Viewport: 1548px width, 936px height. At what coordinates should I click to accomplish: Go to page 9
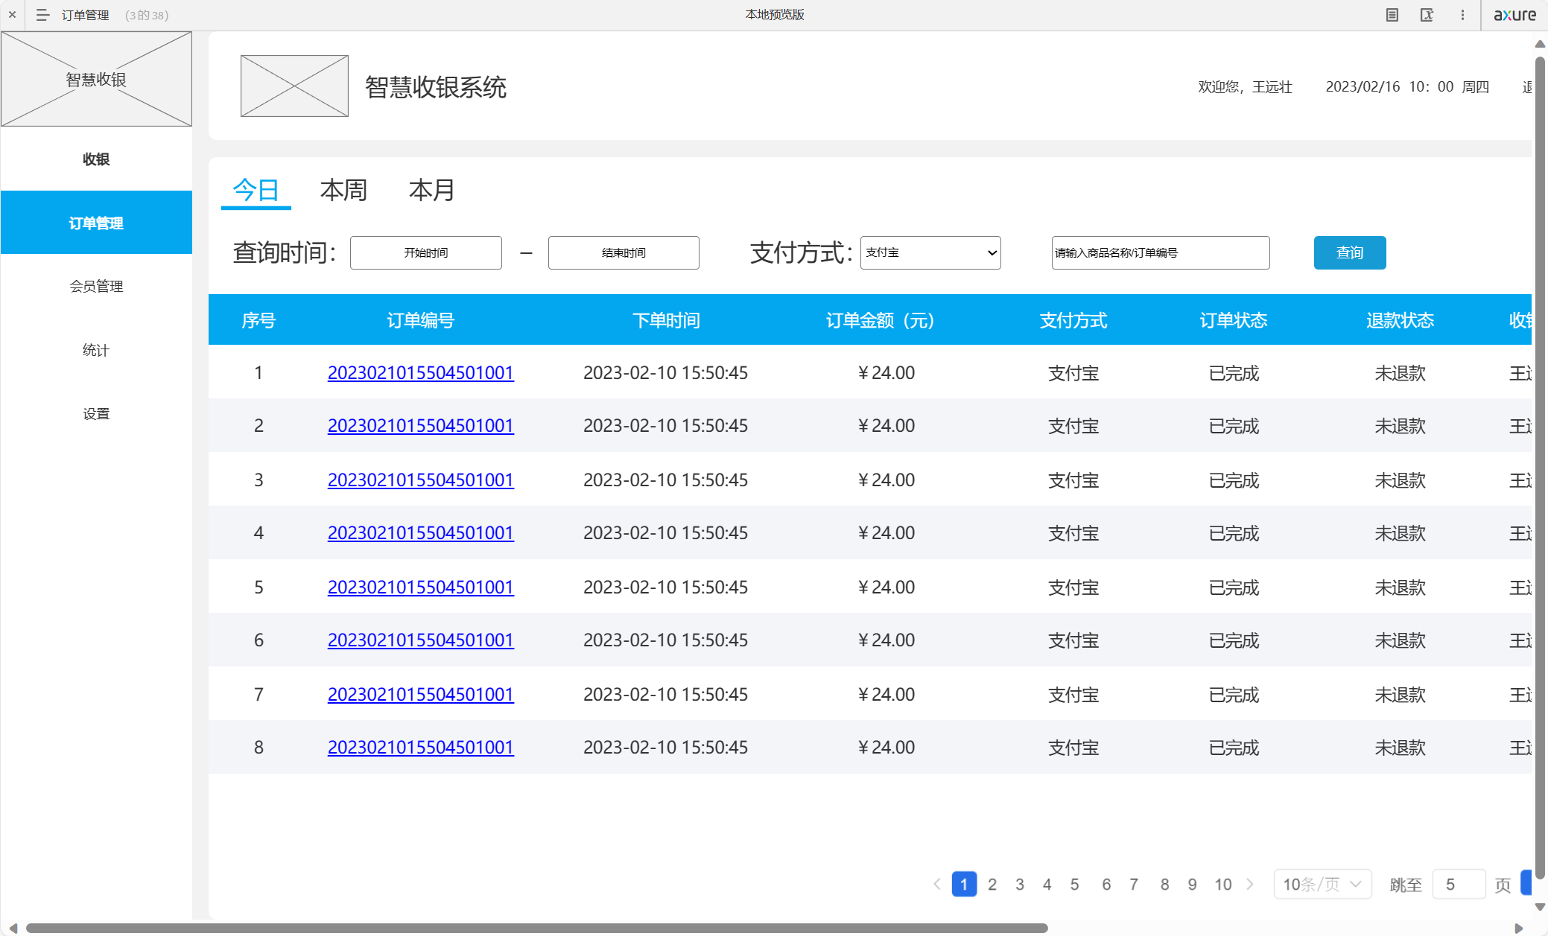(x=1193, y=884)
